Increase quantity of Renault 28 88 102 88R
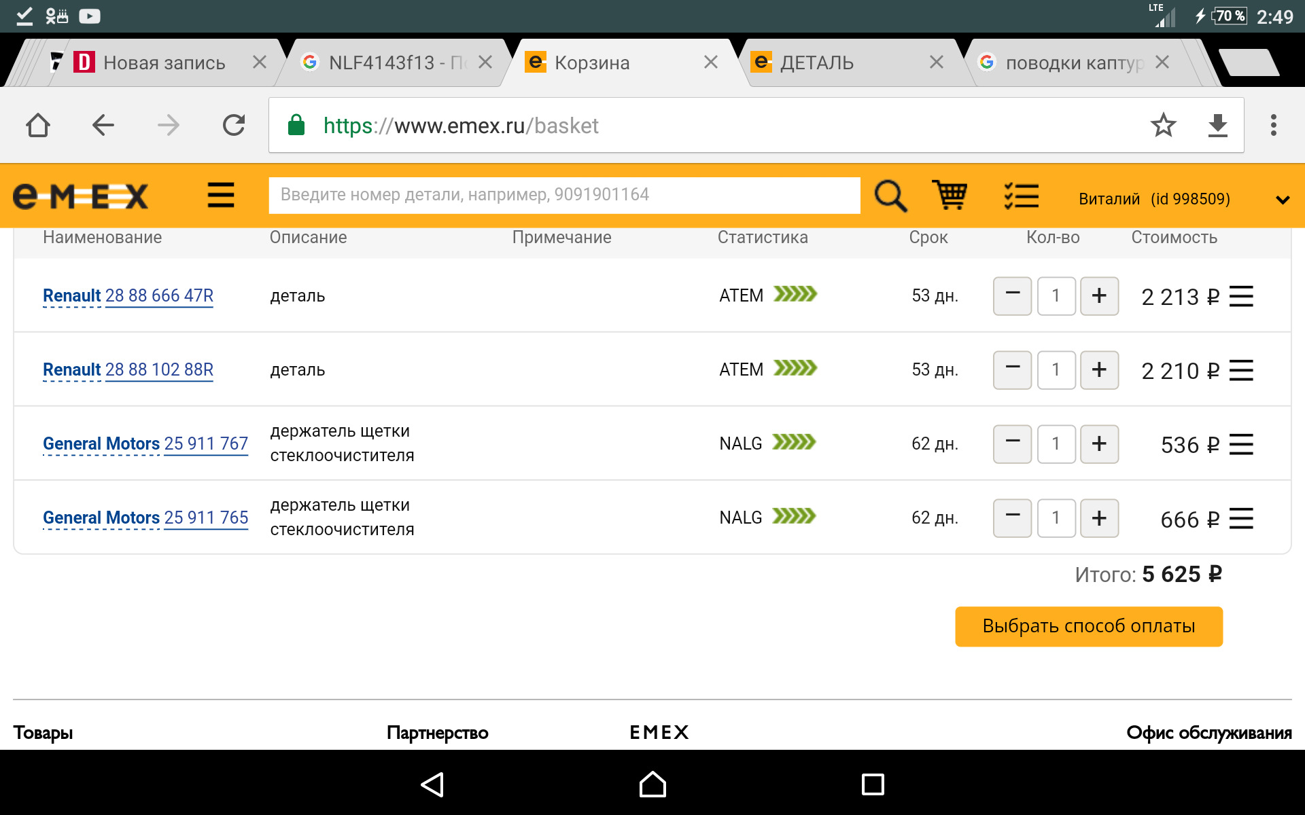The width and height of the screenshot is (1305, 815). pyautogui.click(x=1099, y=370)
